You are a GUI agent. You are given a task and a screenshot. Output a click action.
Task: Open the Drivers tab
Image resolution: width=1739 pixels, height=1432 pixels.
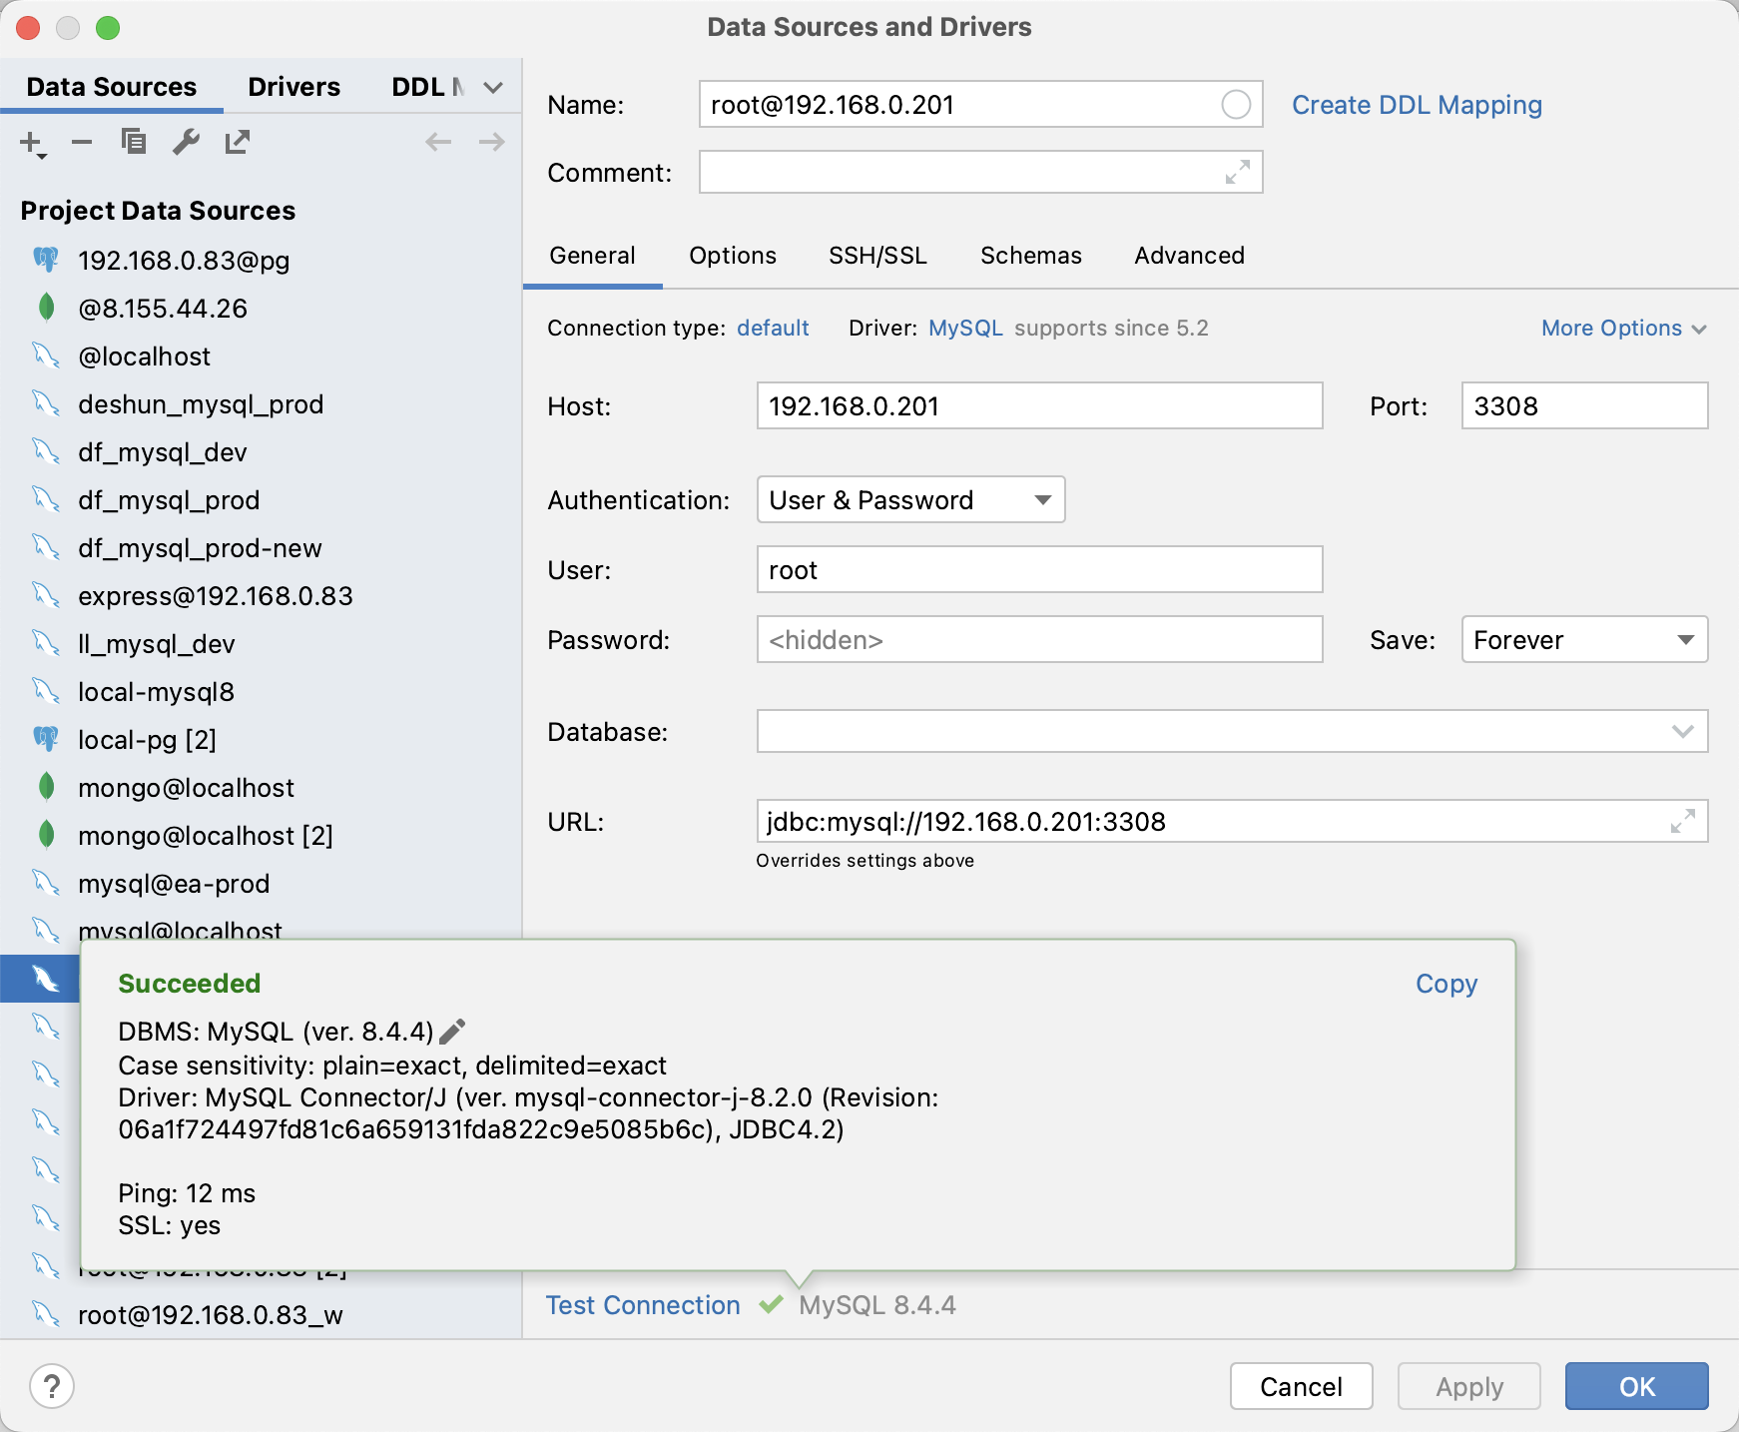tap(293, 87)
